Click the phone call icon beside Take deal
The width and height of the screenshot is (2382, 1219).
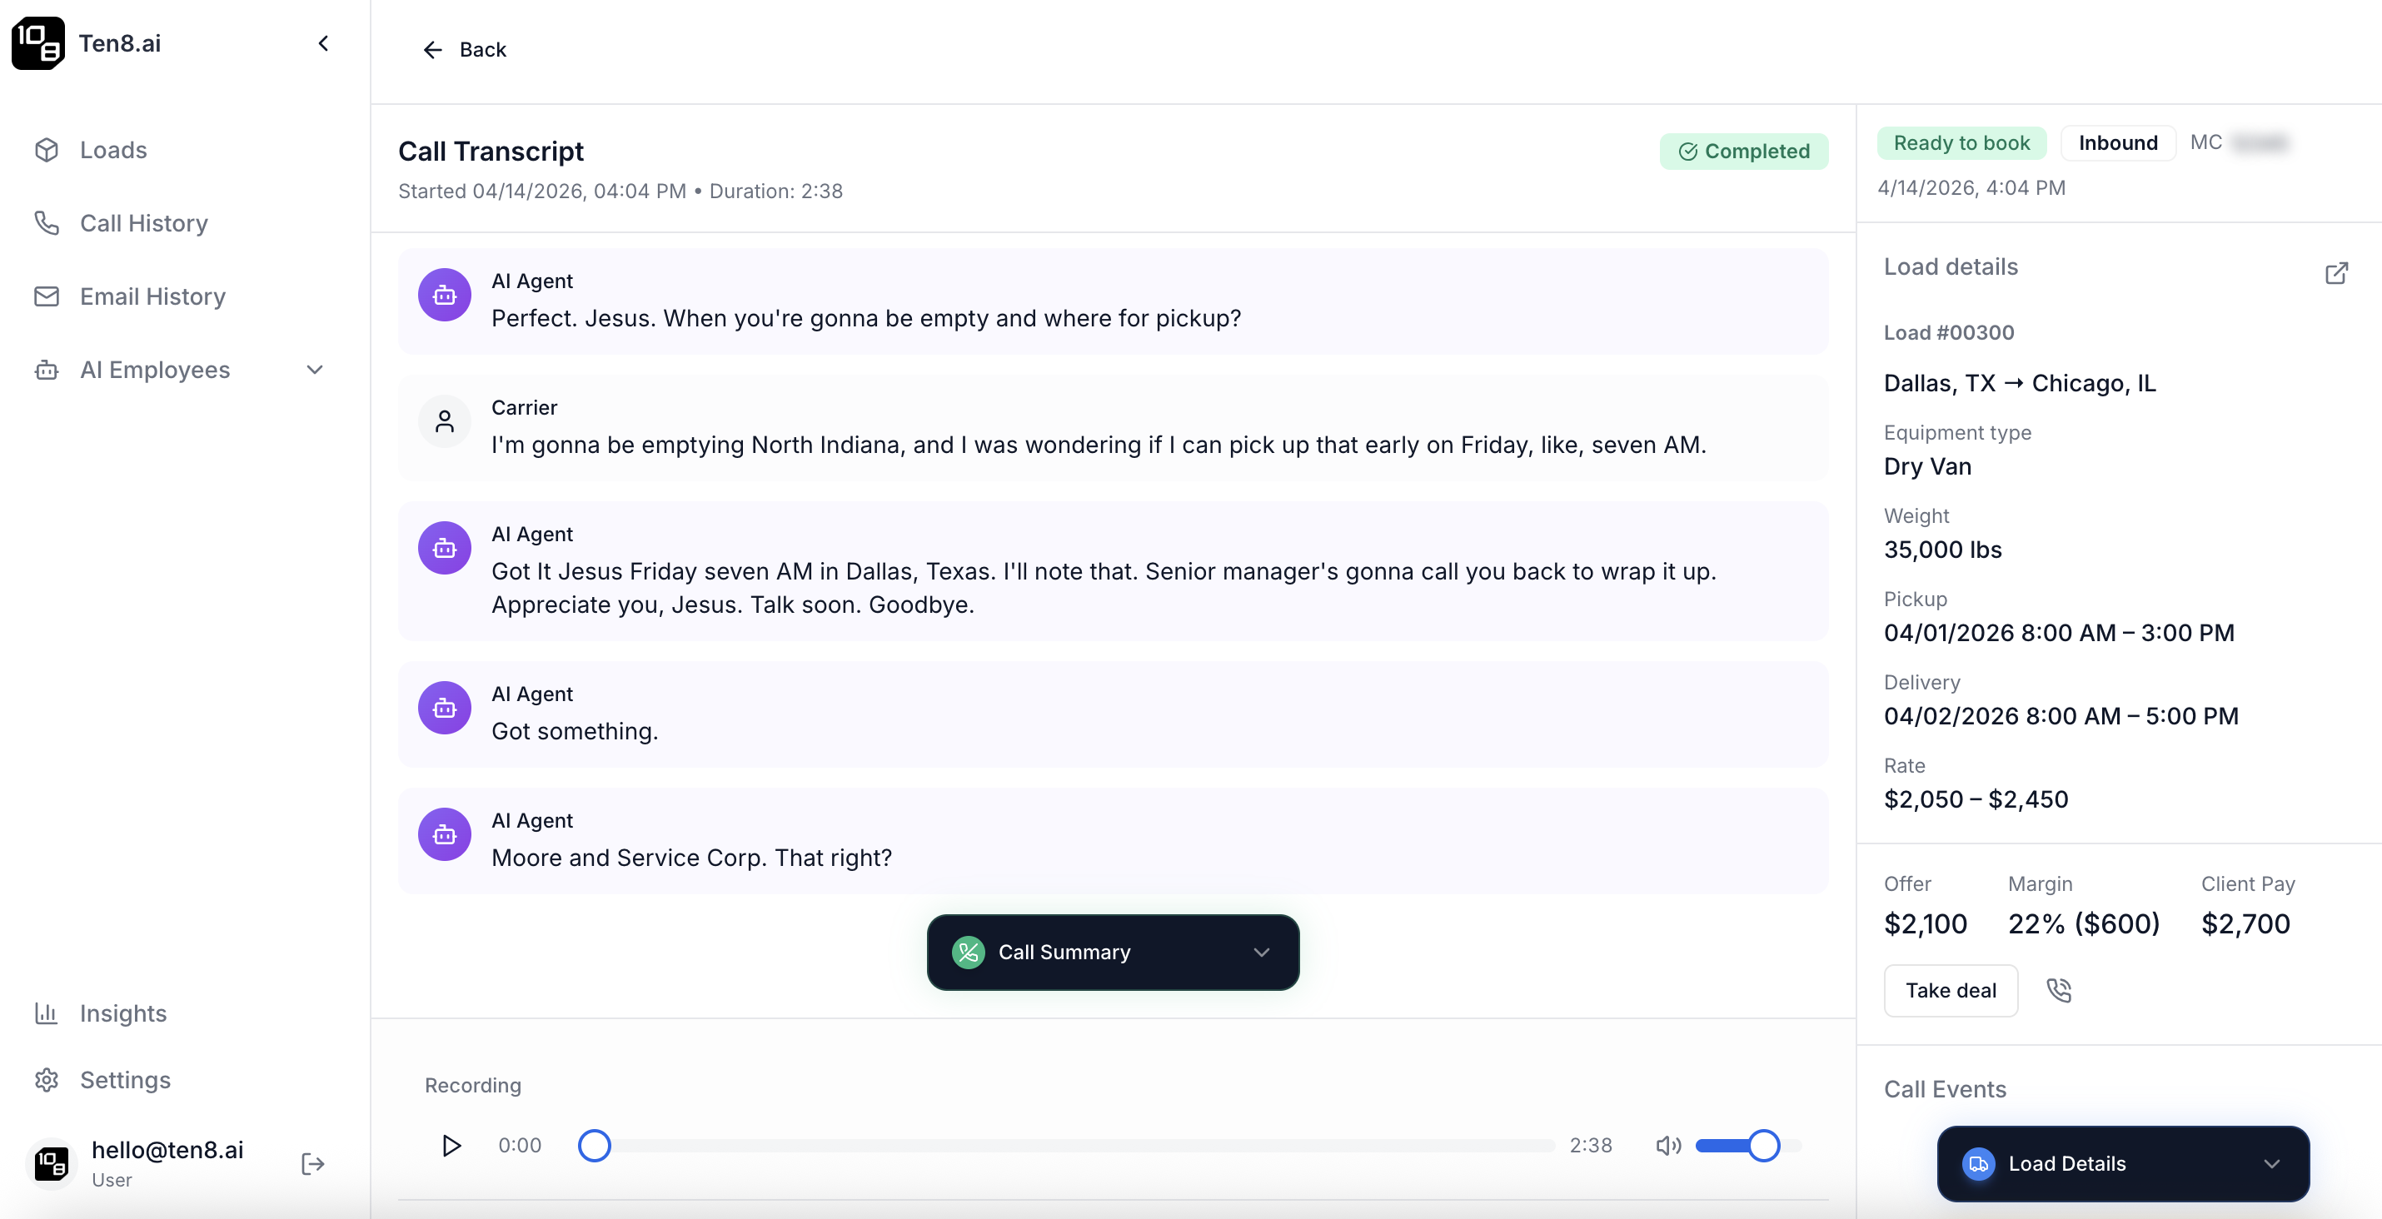click(2058, 990)
